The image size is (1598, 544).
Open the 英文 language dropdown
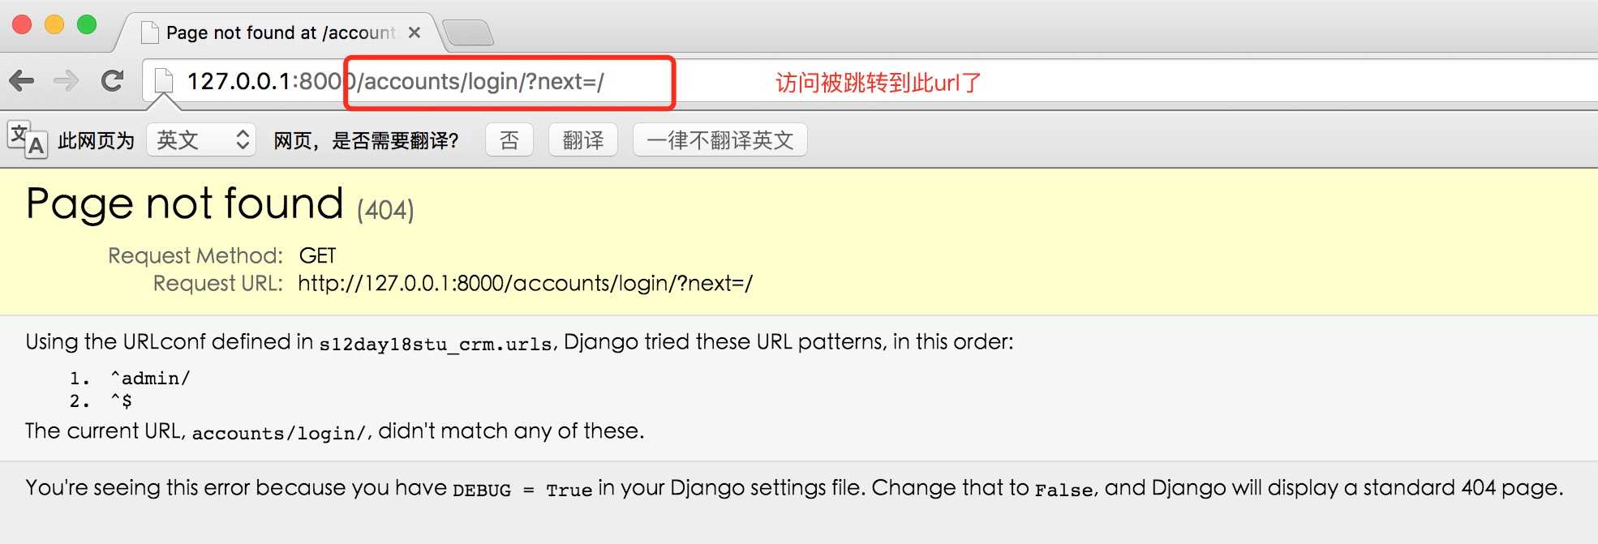click(x=201, y=140)
